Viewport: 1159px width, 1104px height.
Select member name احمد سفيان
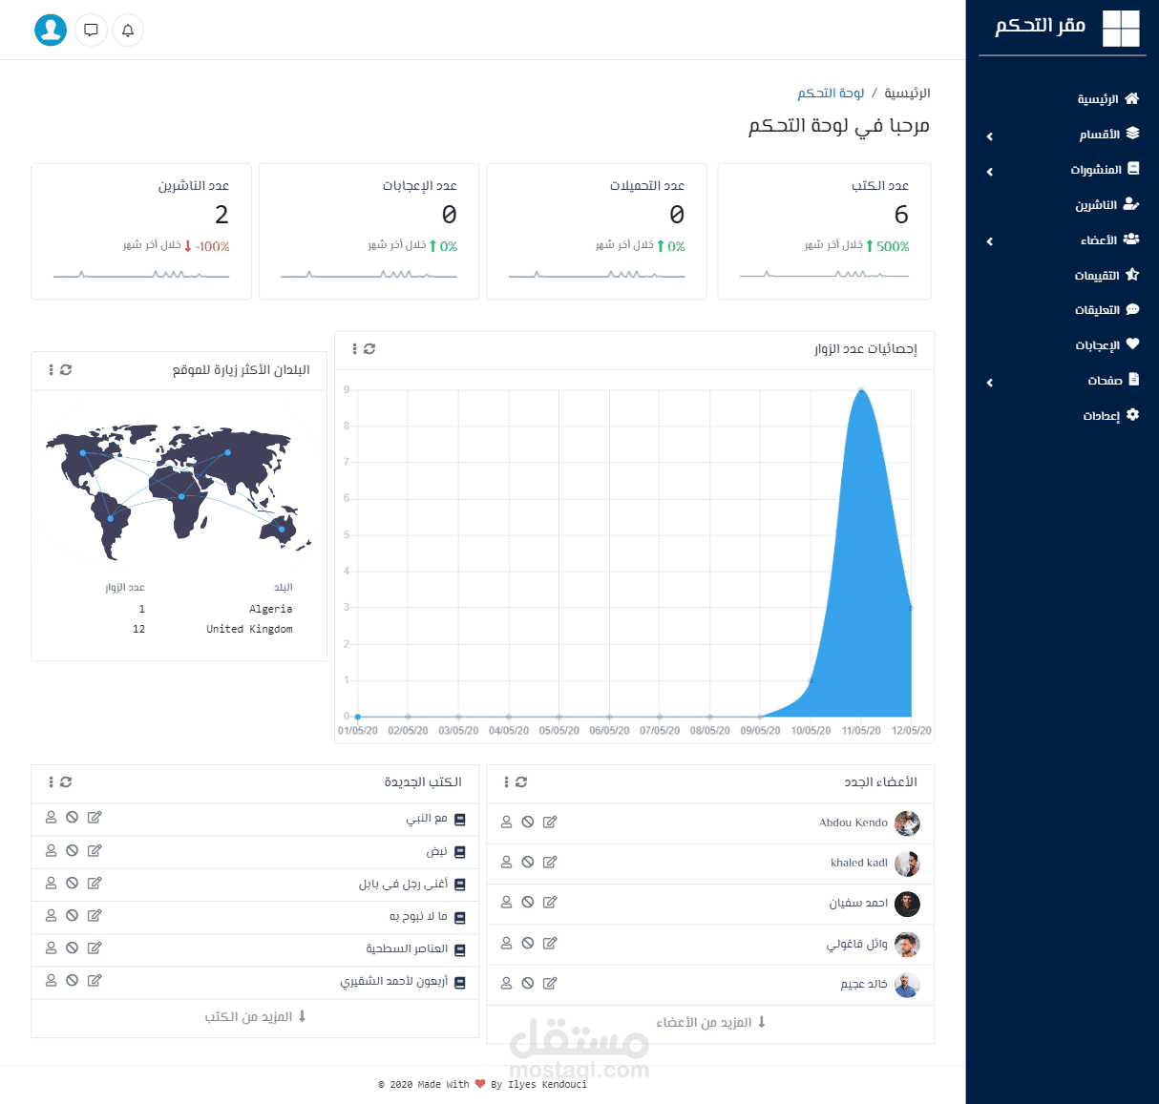pyautogui.click(x=858, y=904)
